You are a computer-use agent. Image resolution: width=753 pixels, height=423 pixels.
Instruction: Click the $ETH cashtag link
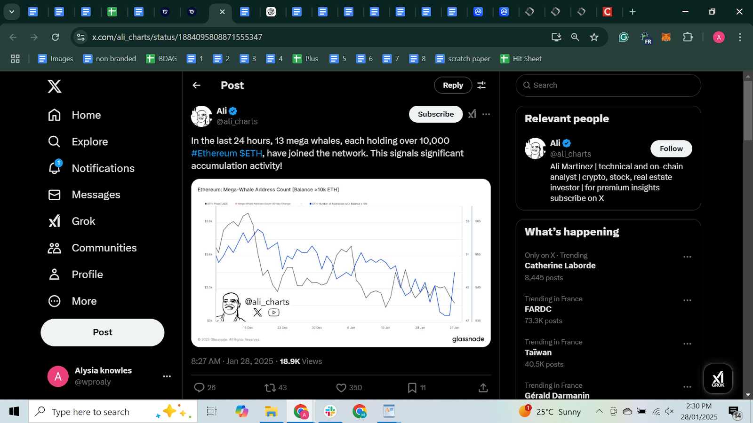coord(251,153)
